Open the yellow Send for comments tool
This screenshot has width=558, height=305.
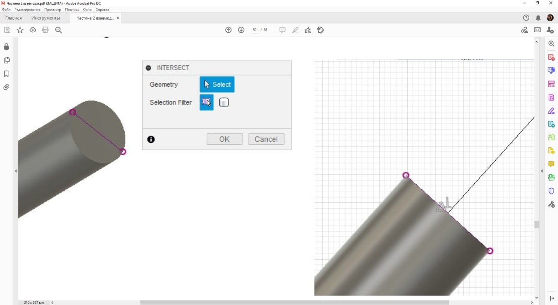point(551,151)
